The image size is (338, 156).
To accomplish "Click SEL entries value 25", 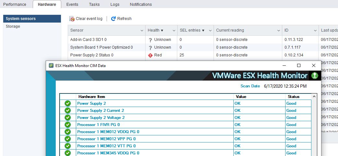I will [182, 55].
